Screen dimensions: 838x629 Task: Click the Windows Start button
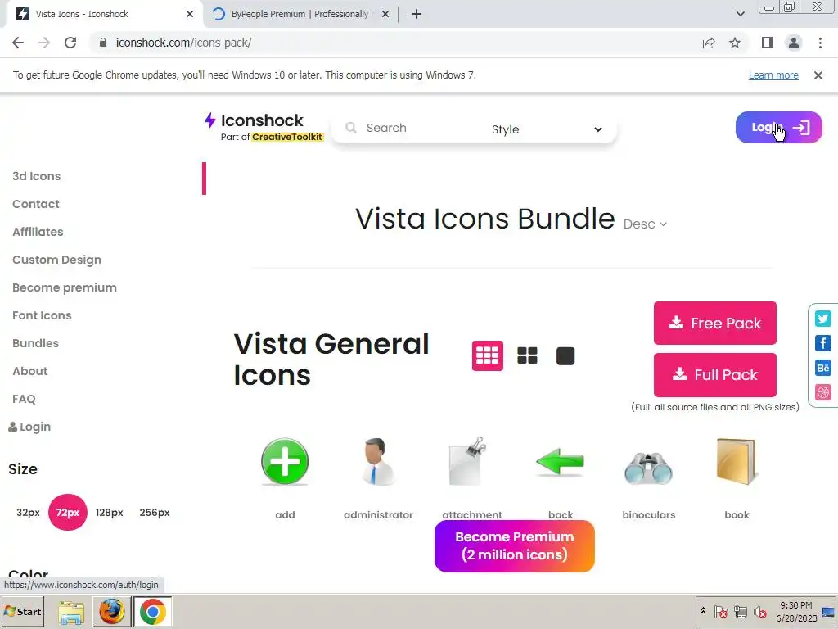pyautogui.click(x=22, y=611)
